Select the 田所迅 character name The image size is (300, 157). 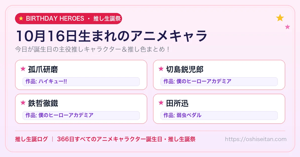177,103
